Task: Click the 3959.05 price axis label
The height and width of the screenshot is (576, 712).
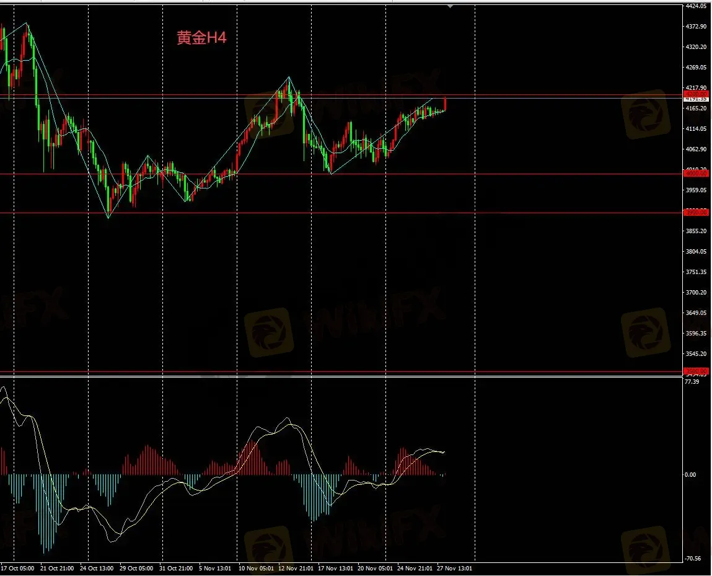Action: pyautogui.click(x=696, y=190)
